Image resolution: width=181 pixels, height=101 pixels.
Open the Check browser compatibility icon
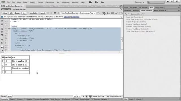tap(117, 13)
